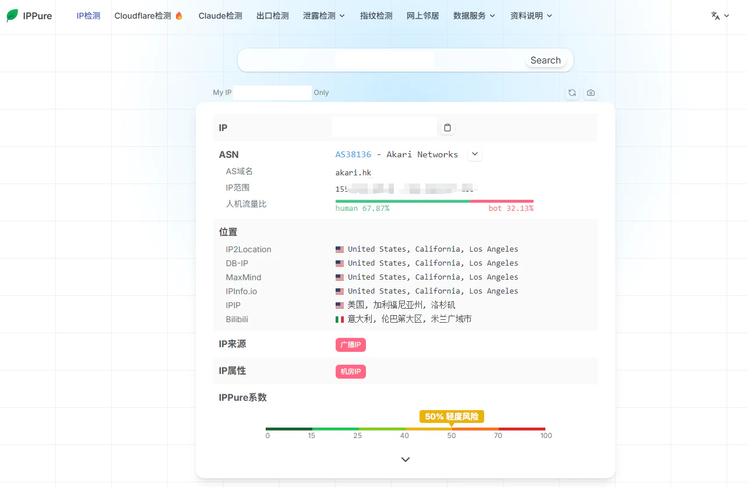Expand the ASN details chevron

pyautogui.click(x=475, y=154)
